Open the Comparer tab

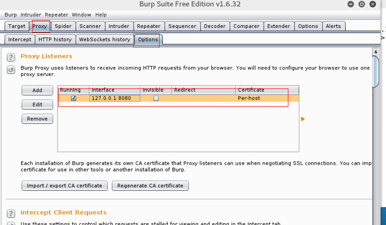[246, 26]
